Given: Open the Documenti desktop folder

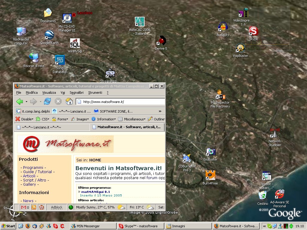Looking at the screenshot, I should tap(48, 16).
